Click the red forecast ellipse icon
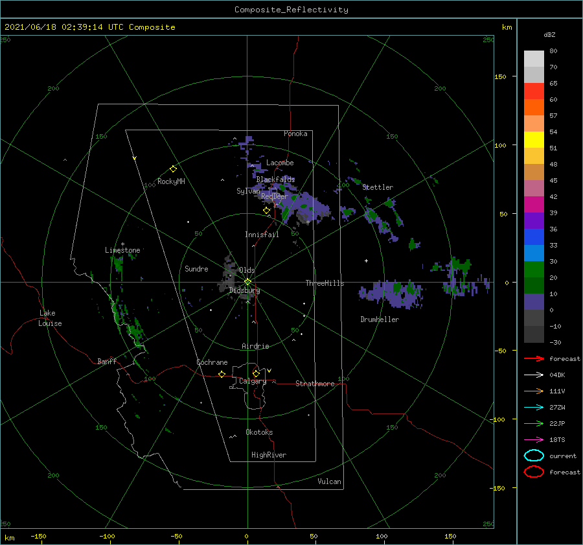 click(534, 472)
